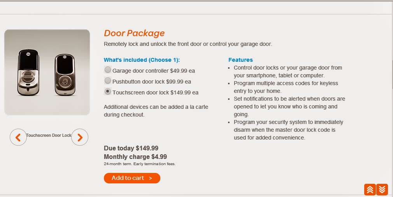Click the What's included (Choose 1) heading
The width and height of the screenshot is (393, 197).
tap(142, 60)
